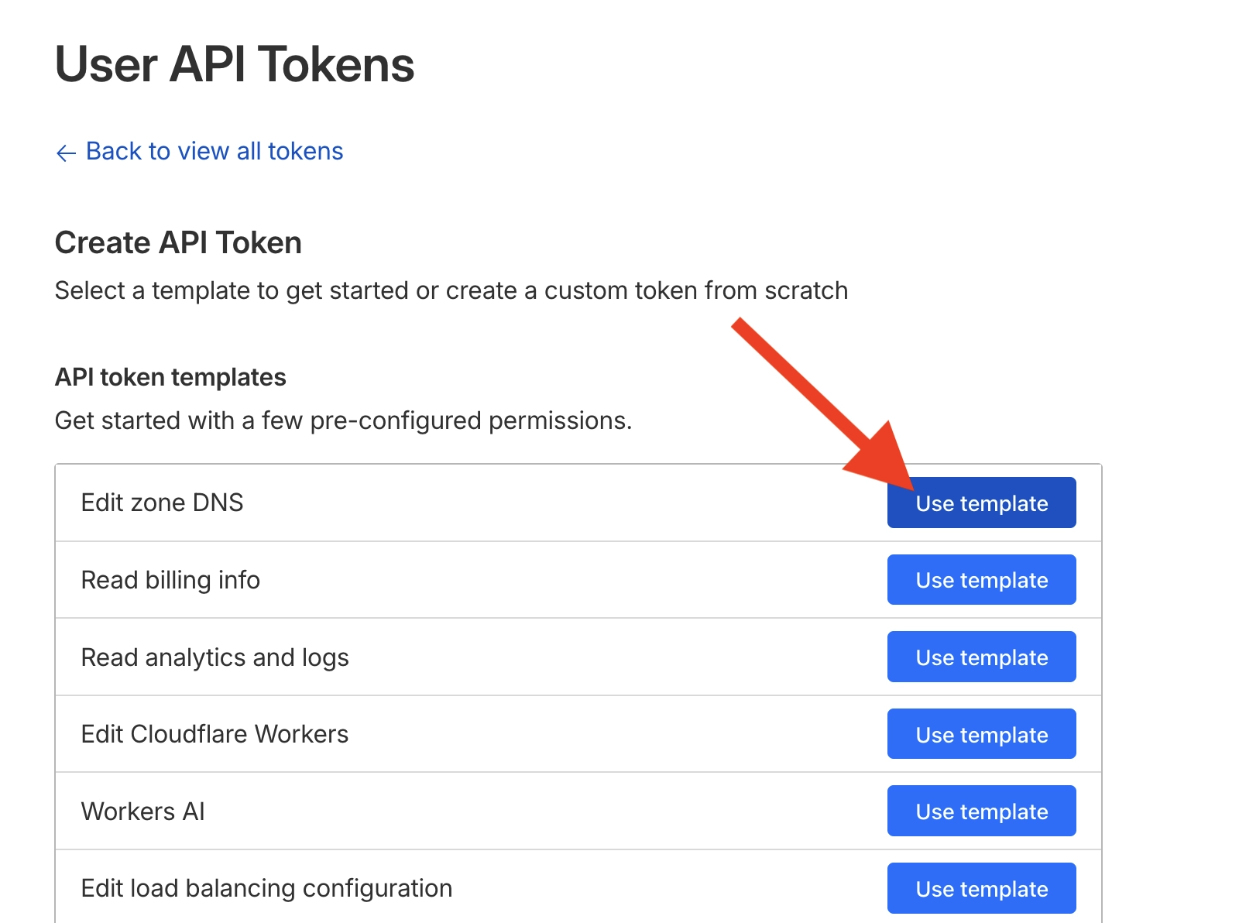Click the Edit load balancing configuration label
The width and height of the screenshot is (1239, 923).
click(266, 888)
